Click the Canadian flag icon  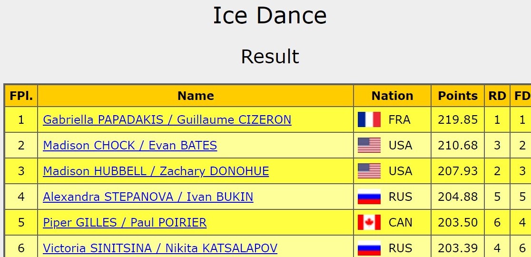369,222
